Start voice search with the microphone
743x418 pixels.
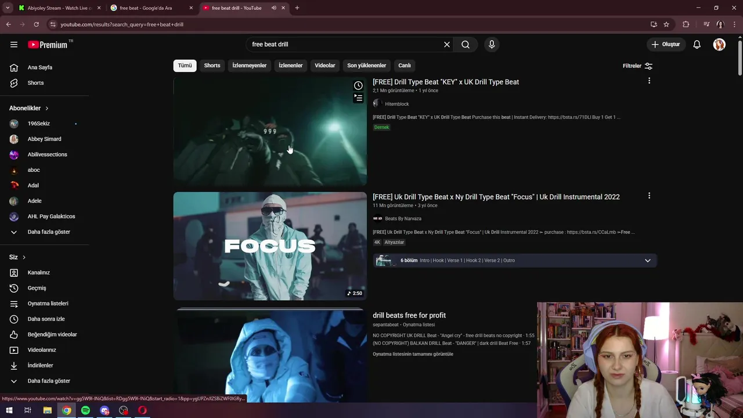pos(492,45)
